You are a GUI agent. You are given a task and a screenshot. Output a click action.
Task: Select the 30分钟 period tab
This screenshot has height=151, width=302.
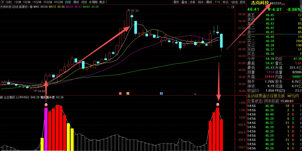[x=47, y=2]
